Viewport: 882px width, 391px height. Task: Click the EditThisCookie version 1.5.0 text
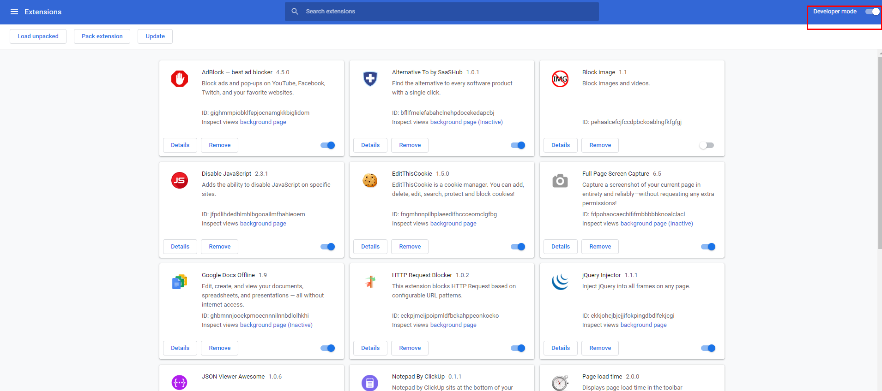[442, 174]
